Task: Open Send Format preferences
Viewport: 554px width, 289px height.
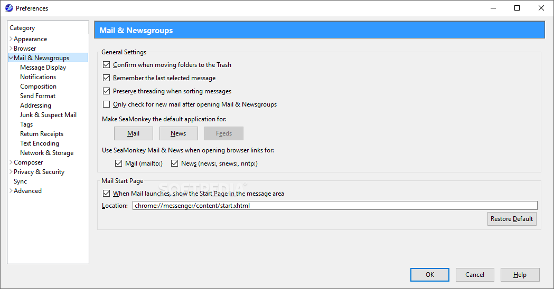Action: (38, 96)
